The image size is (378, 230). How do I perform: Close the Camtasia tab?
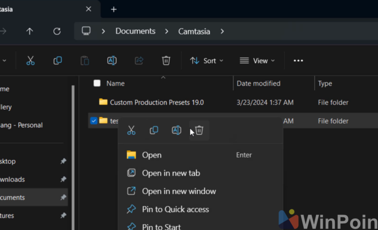pyautogui.click(x=89, y=9)
